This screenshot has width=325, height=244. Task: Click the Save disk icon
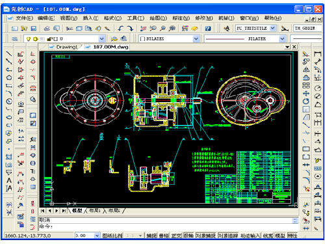[x=33, y=29]
